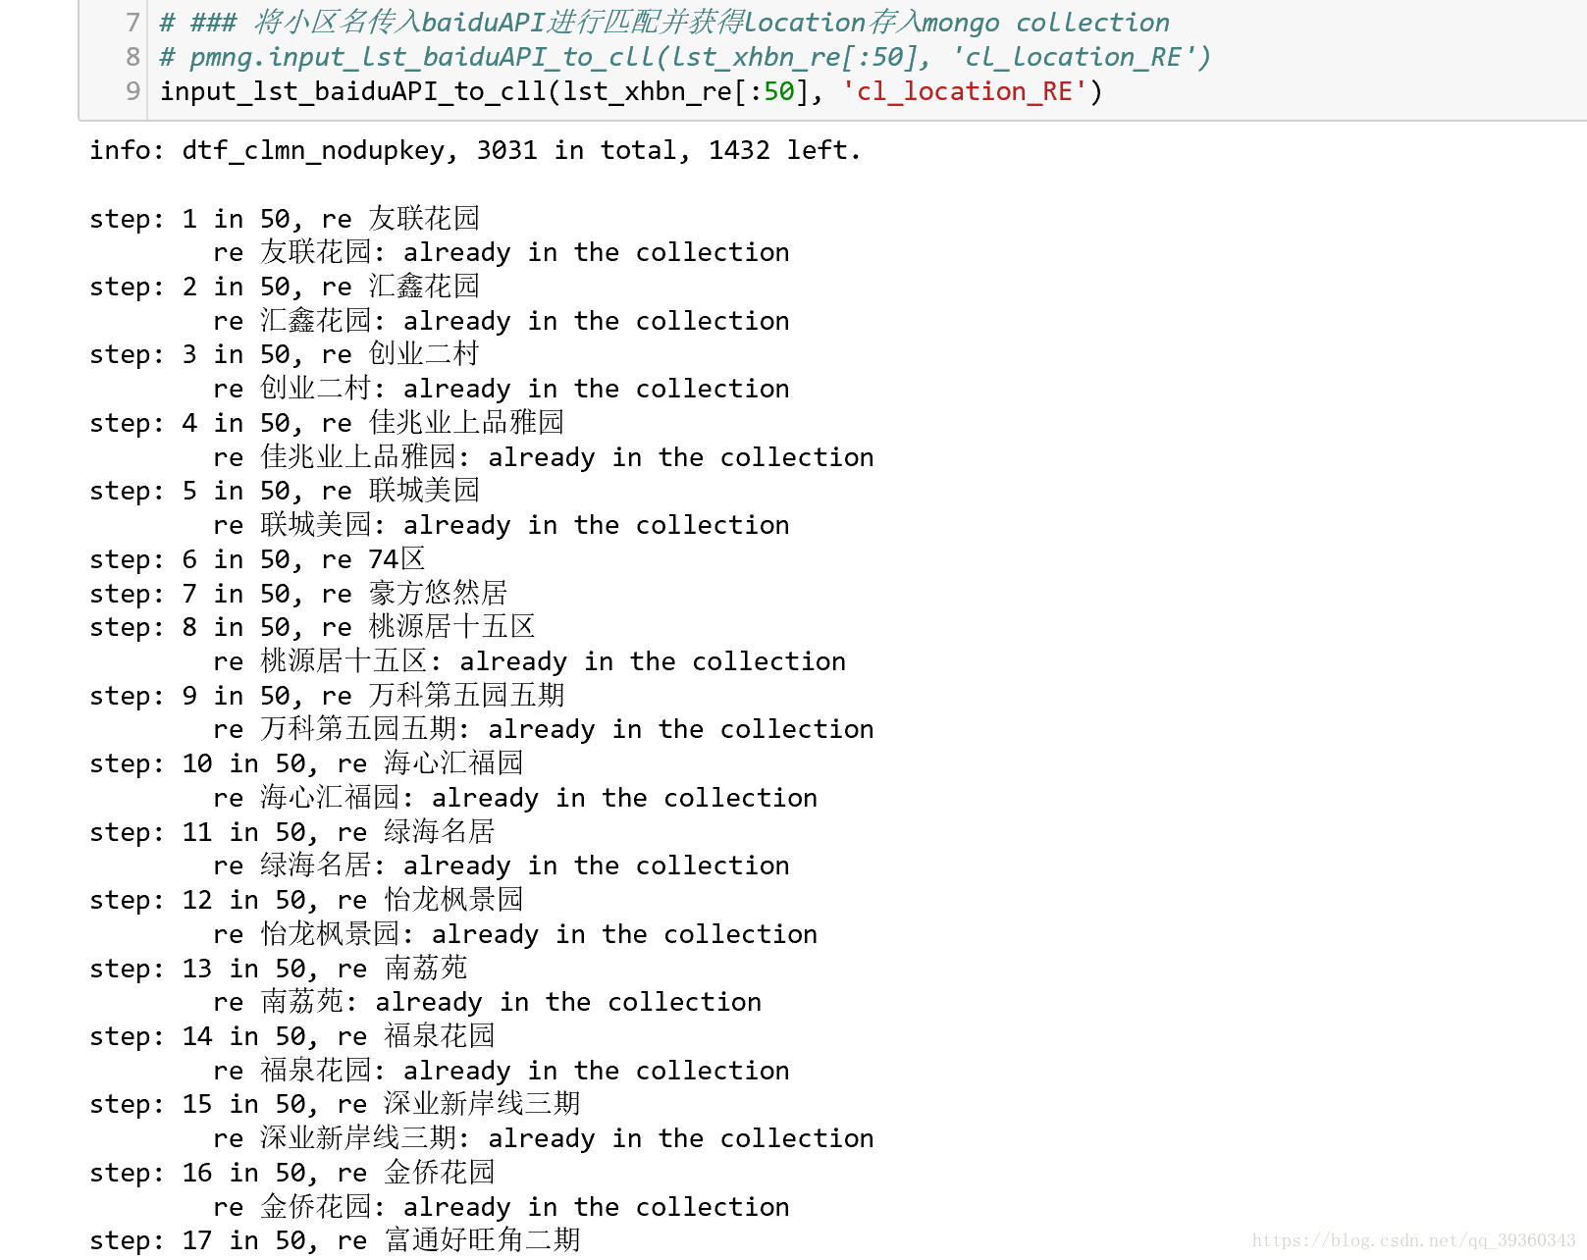
Task: Click 're 创业二村: already in the collection'
Action: click(502, 389)
